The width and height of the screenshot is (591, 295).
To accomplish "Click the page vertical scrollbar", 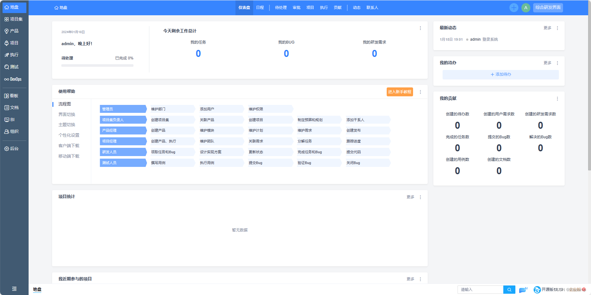I will [x=589, y=86].
